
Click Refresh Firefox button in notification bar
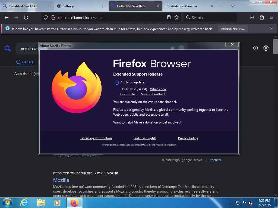pos(233,29)
